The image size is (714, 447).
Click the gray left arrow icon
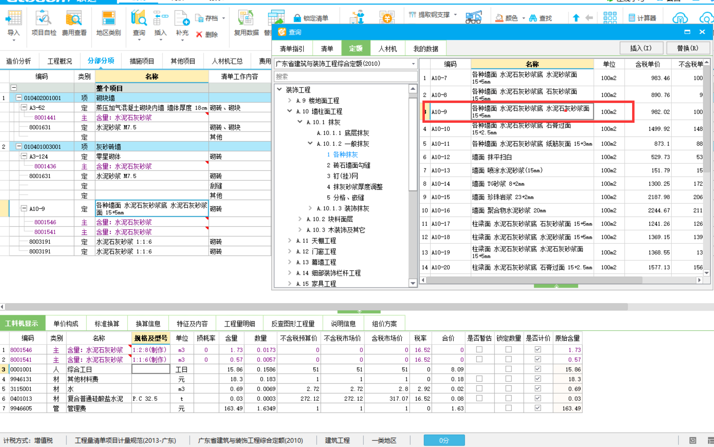pyautogui.click(x=589, y=18)
